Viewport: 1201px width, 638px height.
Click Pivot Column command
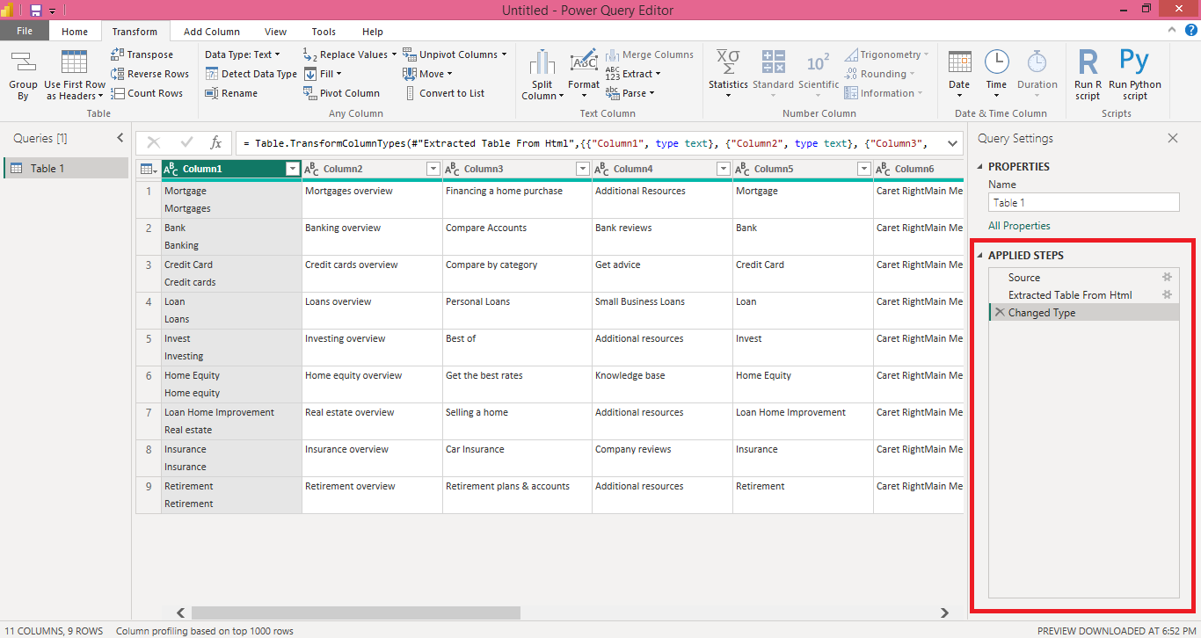click(x=341, y=93)
